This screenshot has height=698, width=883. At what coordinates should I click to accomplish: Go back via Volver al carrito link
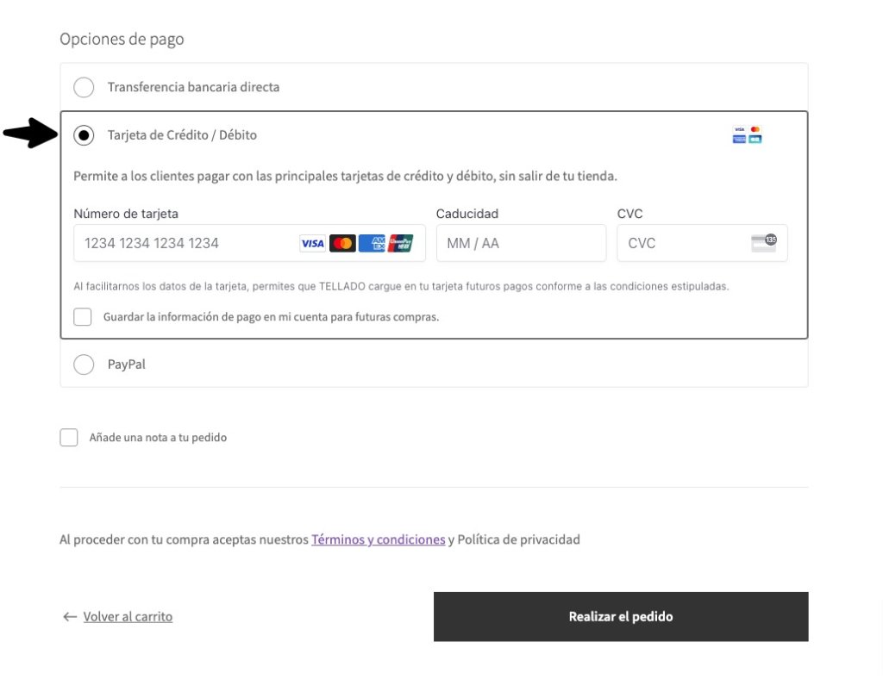128,616
